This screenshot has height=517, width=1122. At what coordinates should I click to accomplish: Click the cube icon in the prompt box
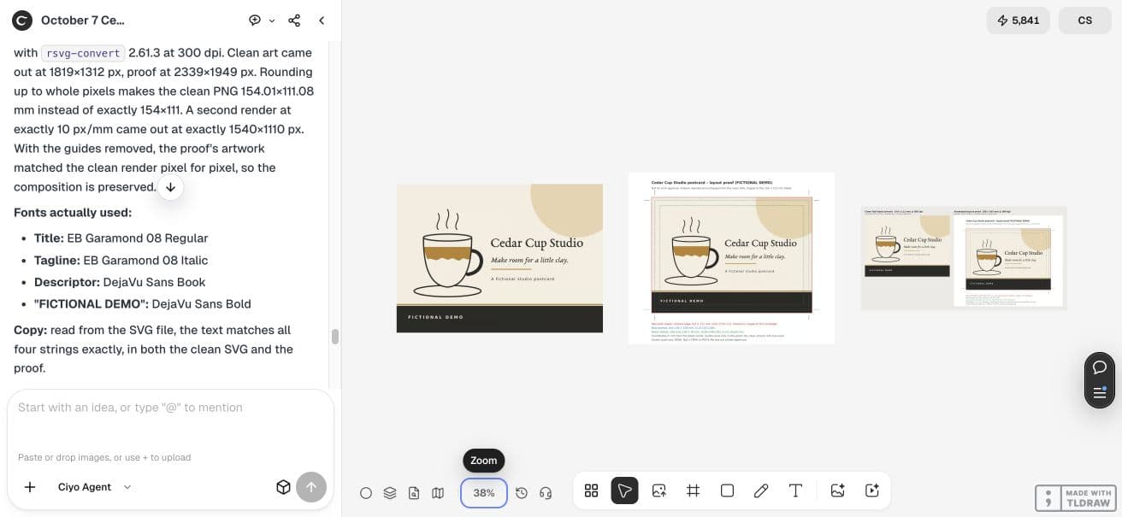(283, 487)
